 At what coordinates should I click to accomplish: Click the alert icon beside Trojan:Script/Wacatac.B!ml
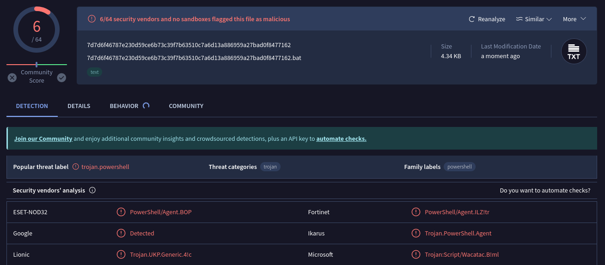(x=416, y=254)
